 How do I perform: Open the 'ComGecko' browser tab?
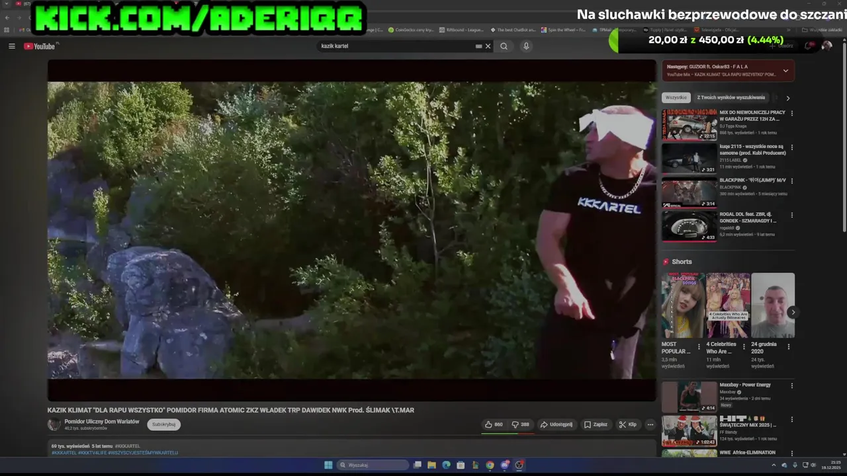[x=412, y=30]
